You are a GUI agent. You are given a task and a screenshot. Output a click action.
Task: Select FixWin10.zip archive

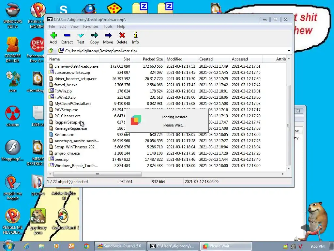tap(62, 97)
